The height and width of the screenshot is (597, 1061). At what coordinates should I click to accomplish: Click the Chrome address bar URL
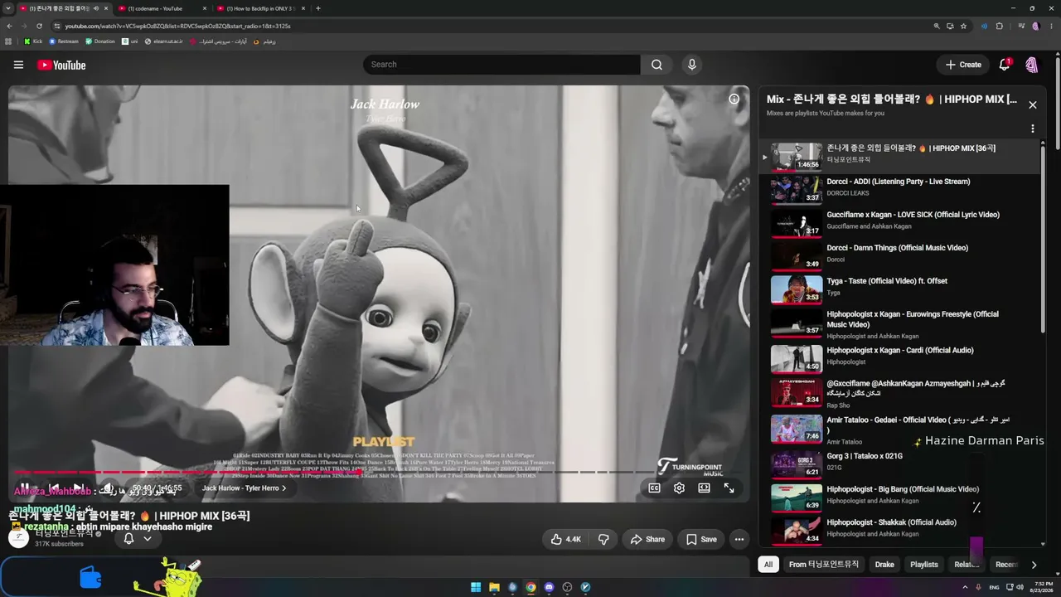(x=177, y=26)
